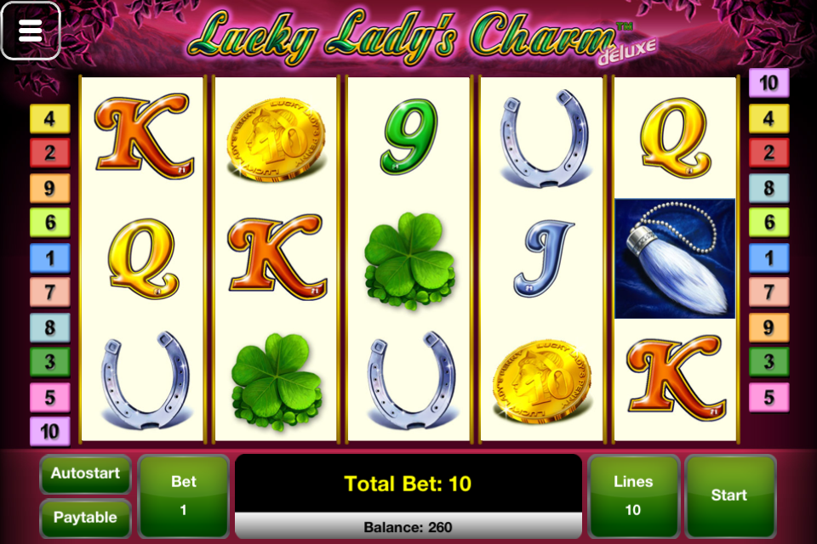Click the Total Bet display
The image size is (817, 544).
pyautogui.click(x=408, y=484)
